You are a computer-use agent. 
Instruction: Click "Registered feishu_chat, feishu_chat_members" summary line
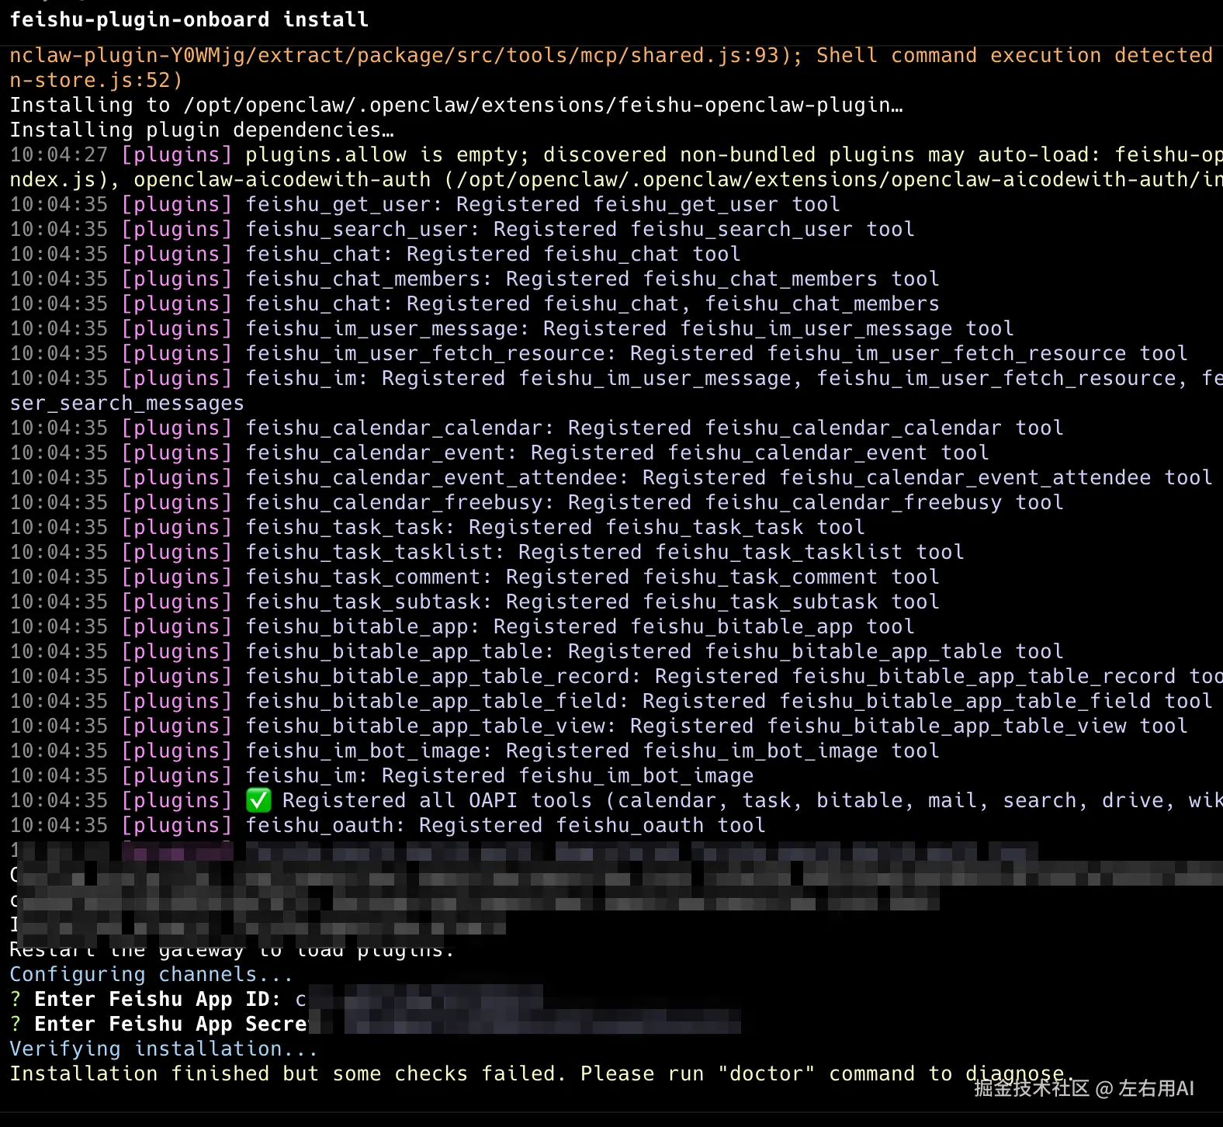[x=475, y=303]
